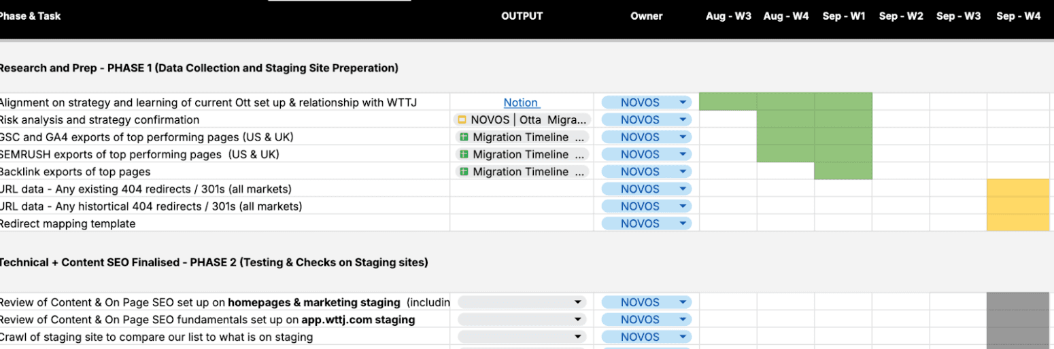
Task: Select the Crawl of staging site task cell
Action: 224,337
